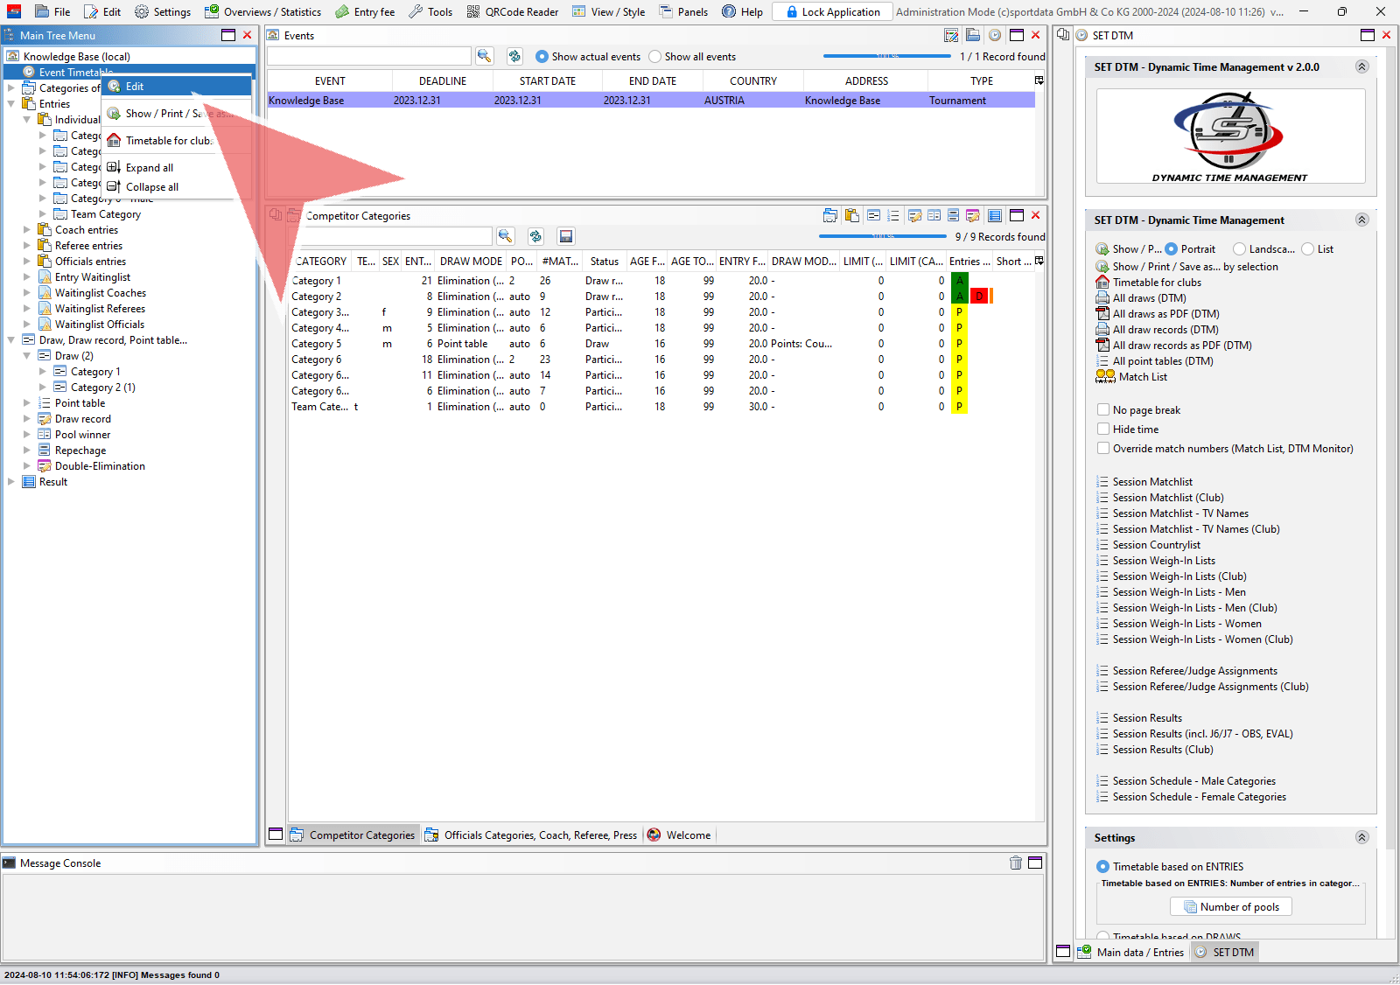Screen dimensions: 1400x985
Task: Click the refresh icon in Competitor Categories toolbar
Action: (535, 236)
